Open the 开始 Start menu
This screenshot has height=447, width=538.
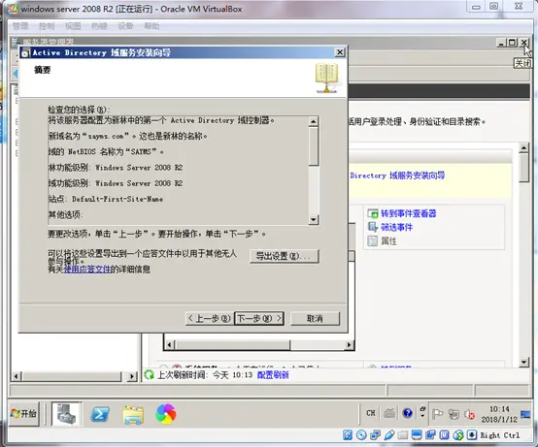[x=23, y=414]
